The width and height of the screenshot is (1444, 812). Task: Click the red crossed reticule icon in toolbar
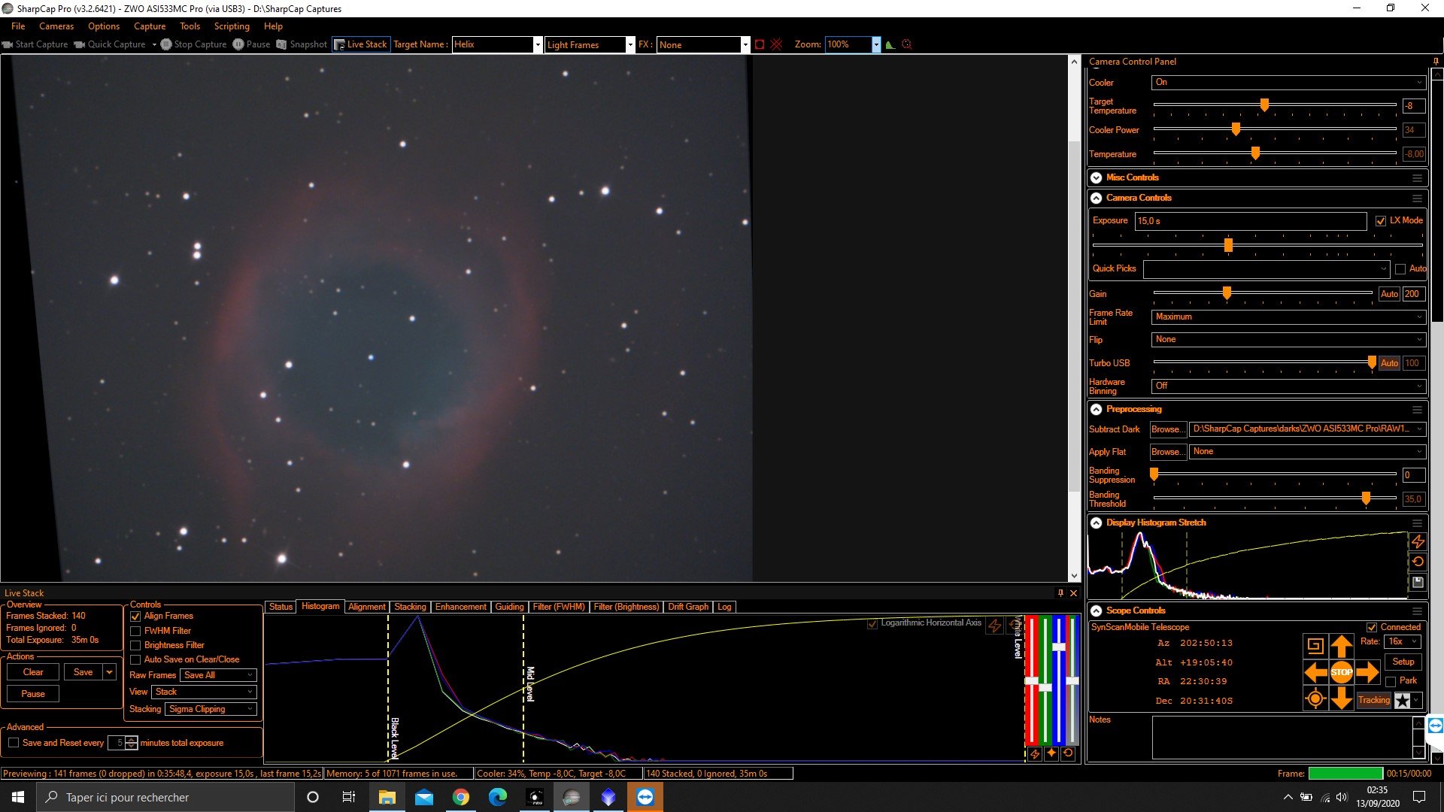click(x=776, y=44)
